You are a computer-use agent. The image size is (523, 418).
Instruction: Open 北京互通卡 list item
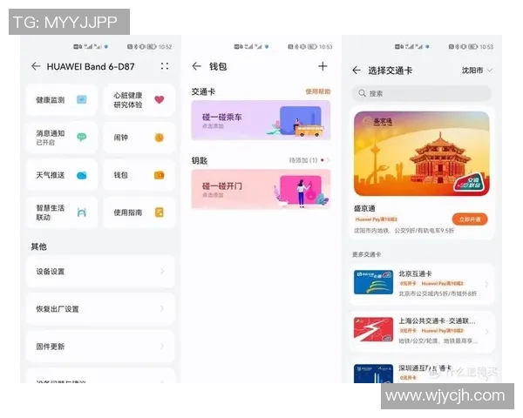[422, 284]
